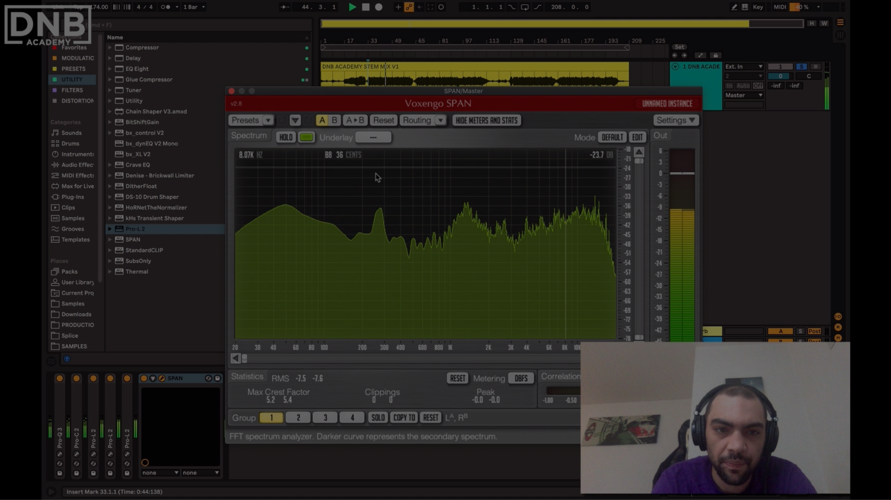Toggle the SPAN device activator
The width and height of the screenshot is (891, 500).
click(144, 379)
